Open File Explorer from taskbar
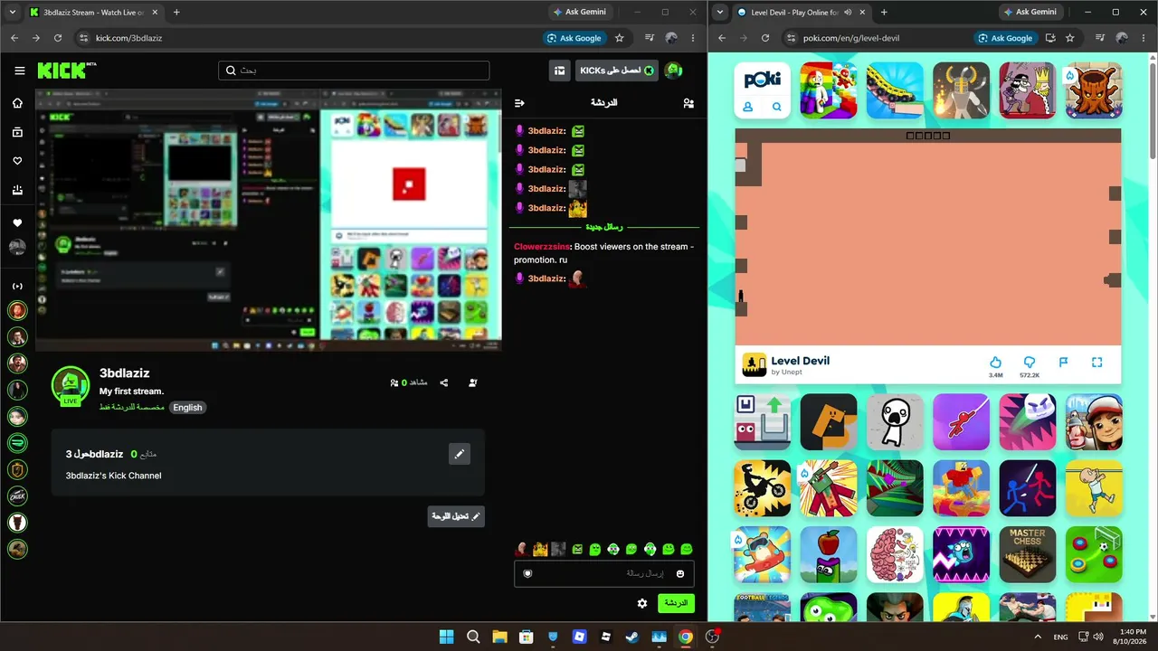1158x651 pixels. pos(499,637)
